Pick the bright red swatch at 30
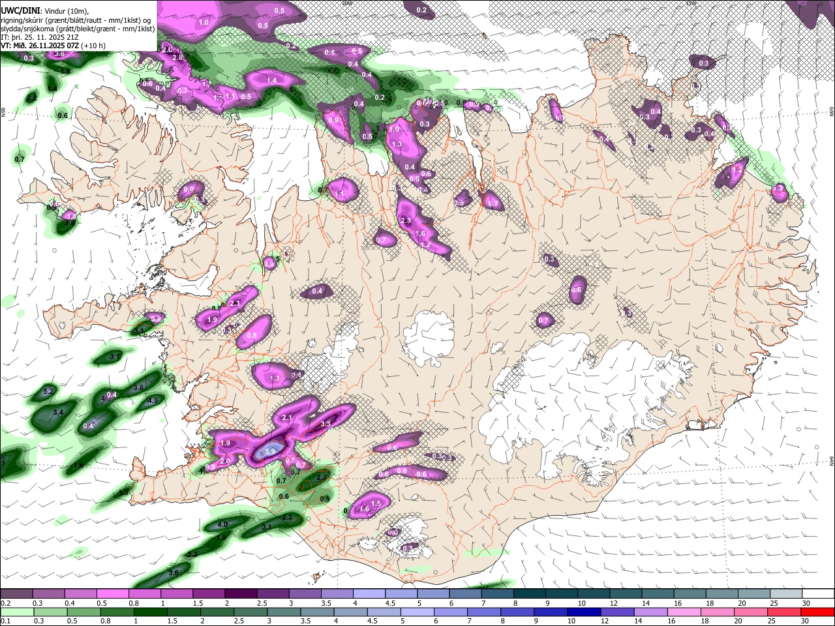Viewport: 835px width, 626px height. click(x=817, y=612)
